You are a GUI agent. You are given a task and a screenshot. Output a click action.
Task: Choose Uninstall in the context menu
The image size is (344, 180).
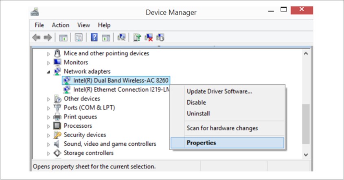point(227,114)
